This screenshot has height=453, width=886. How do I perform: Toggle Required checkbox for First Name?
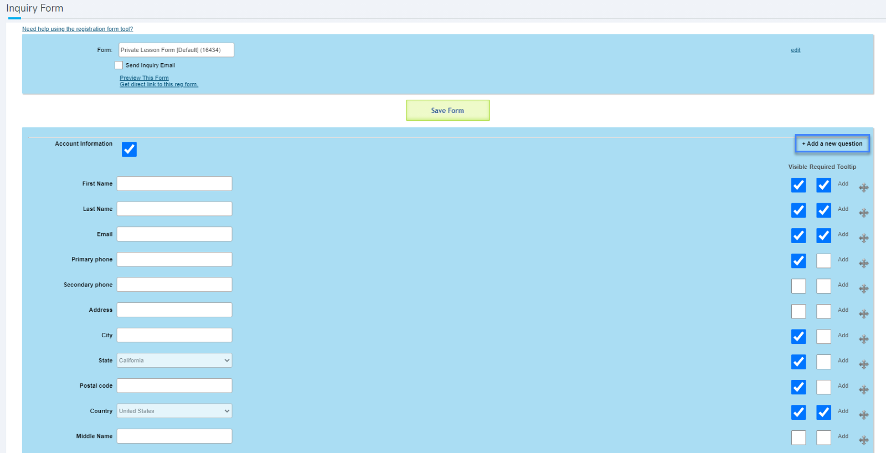point(824,185)
